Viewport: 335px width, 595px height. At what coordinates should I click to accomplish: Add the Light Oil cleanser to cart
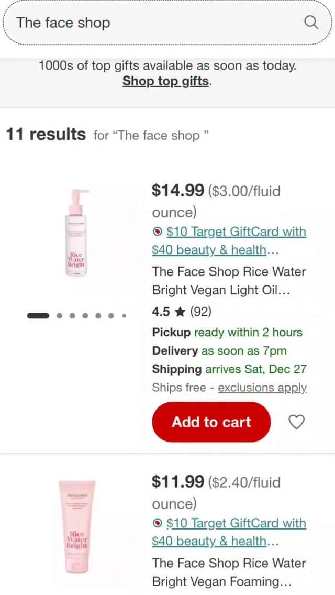[211, 422]
